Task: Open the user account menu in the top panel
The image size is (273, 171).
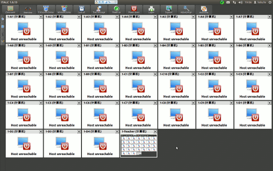Action: [260, 2]
